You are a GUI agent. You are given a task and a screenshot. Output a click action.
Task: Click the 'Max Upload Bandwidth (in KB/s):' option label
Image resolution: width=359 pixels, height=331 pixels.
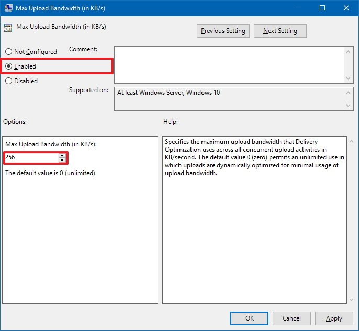pos(51,144)
